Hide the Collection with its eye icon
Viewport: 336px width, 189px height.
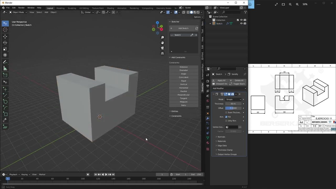tap(241, 20)
